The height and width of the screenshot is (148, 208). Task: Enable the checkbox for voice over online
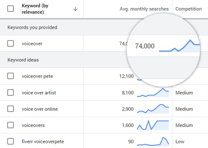(x=11, y=109)
